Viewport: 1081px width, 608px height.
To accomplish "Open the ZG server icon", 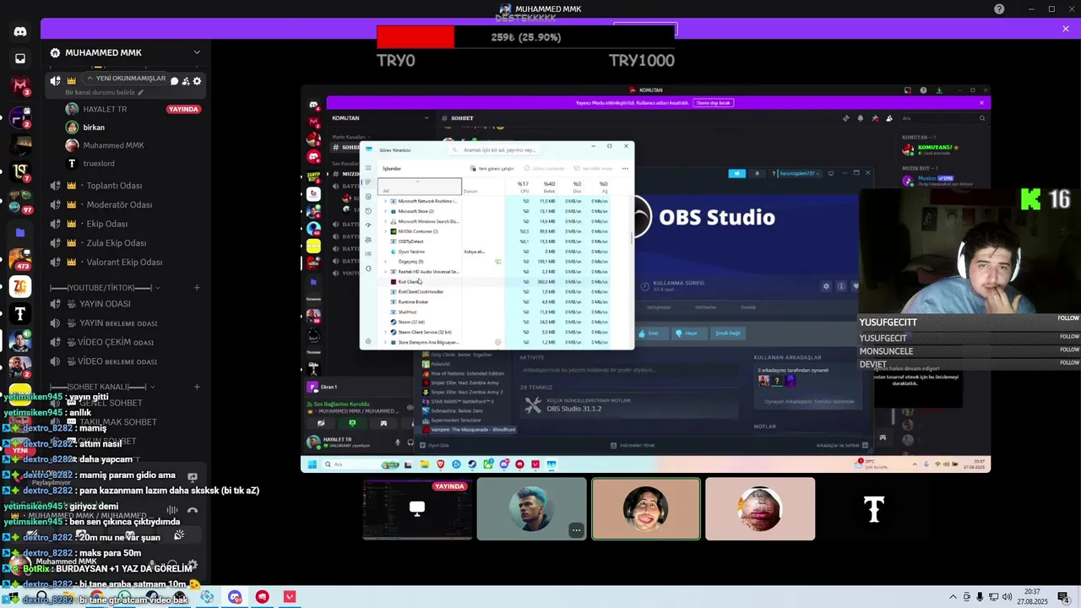I will (20, 287).
